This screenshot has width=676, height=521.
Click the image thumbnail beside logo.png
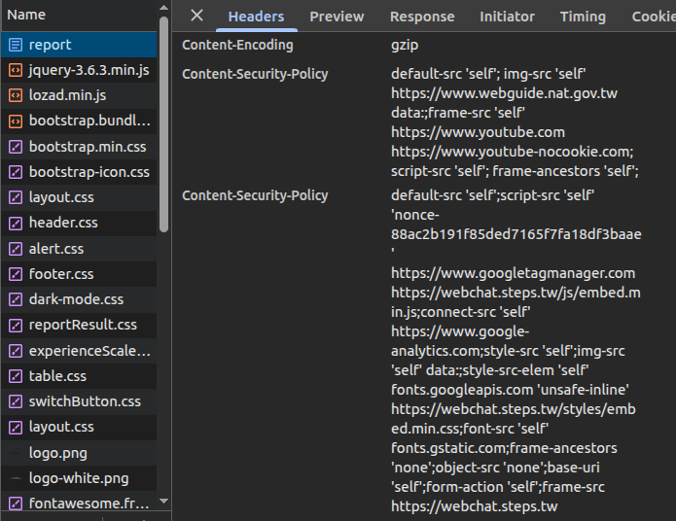click(16, 453)
